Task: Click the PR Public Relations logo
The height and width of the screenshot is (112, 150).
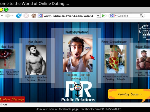Action: (78, 92)
